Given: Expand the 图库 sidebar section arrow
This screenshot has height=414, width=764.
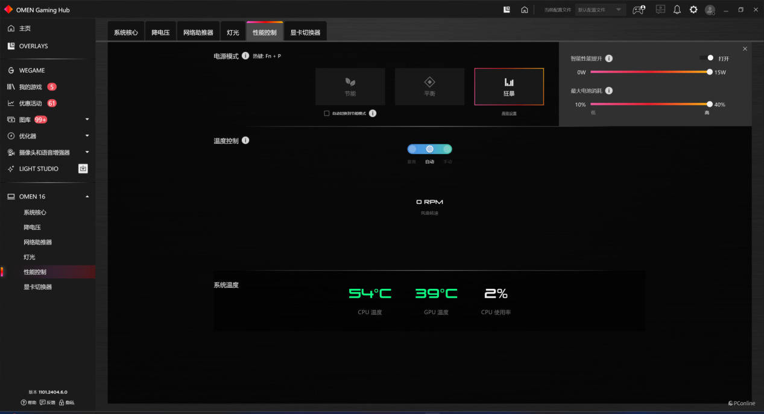Looking at the screenshot, I should click(87, 119).
